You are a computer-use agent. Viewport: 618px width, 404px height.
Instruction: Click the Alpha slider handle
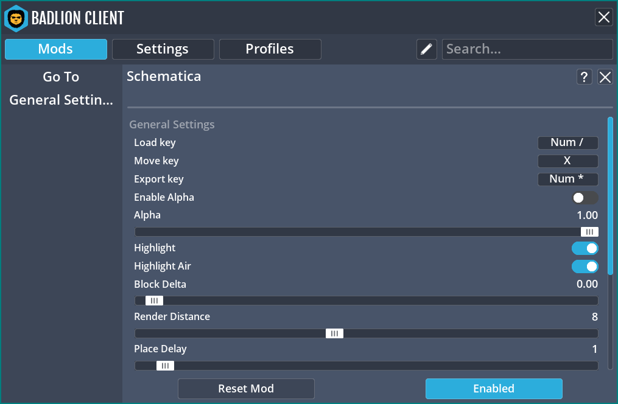point(589,232)
